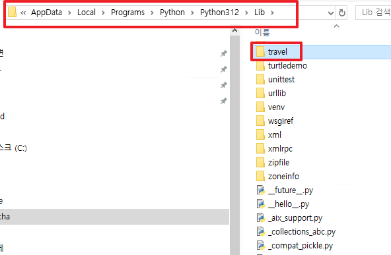Viewport: 391px width, 255px height.
Task: Select the wsgiref folder name
Action: point(281,121)
